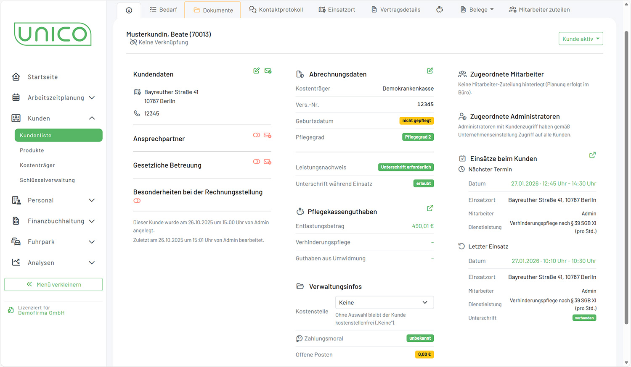
Task: Open the Kunde aktiv status dropdown
Action: tap(581, 39)
